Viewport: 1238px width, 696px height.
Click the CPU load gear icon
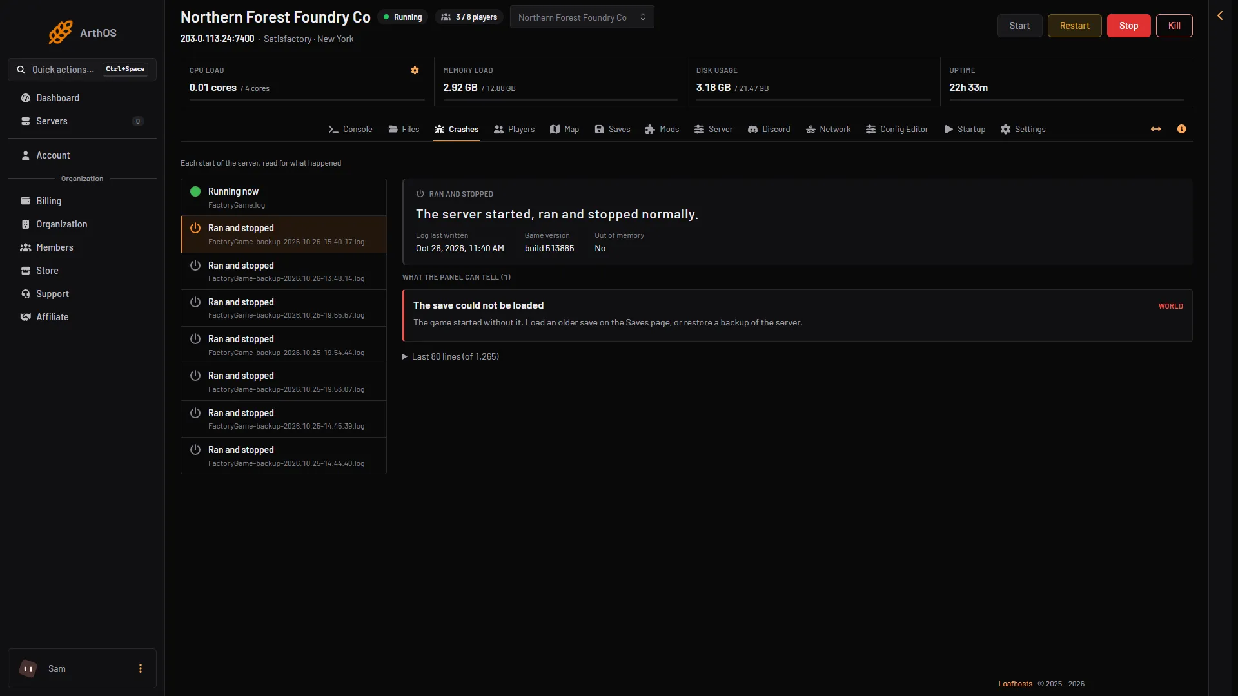(x=415, y=70)
